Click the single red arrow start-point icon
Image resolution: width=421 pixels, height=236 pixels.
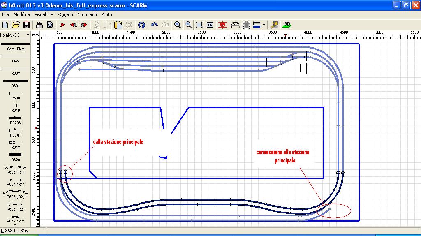pos(62,25)
